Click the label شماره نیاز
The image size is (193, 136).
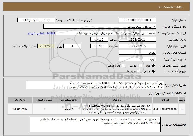179,20
